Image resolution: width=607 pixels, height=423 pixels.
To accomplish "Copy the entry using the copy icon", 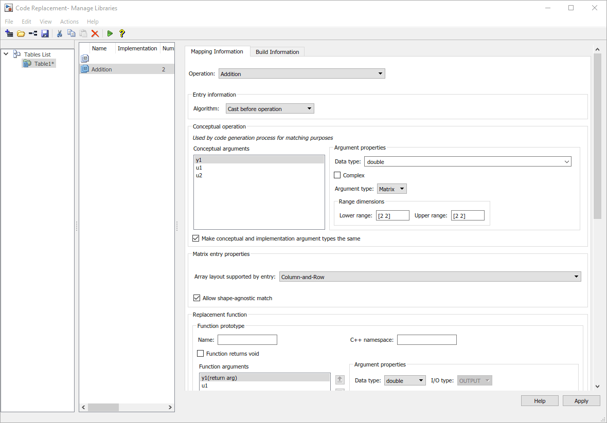I will pos(71,33).
